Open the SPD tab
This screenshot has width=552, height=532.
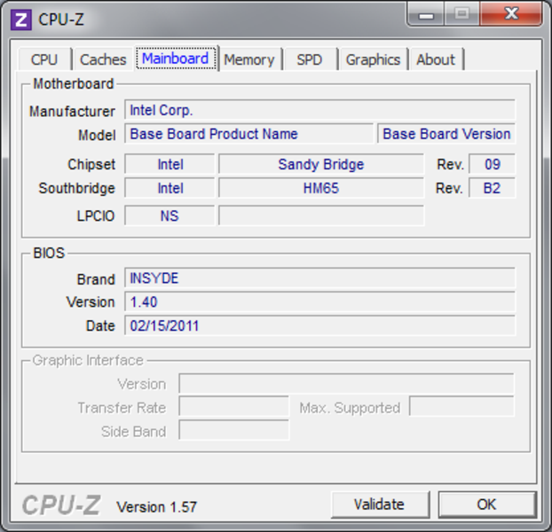point(310,59)
